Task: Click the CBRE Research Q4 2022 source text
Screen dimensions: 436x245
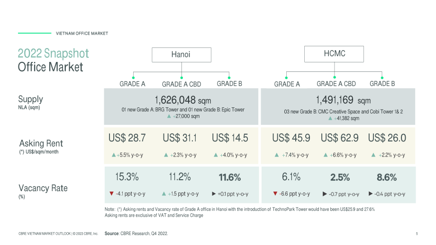Action: 136,233
